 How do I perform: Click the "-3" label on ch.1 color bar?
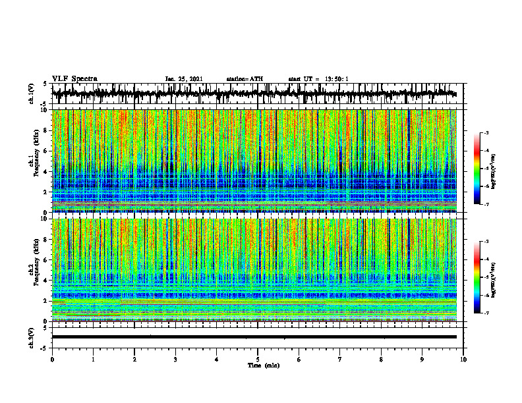486,133
